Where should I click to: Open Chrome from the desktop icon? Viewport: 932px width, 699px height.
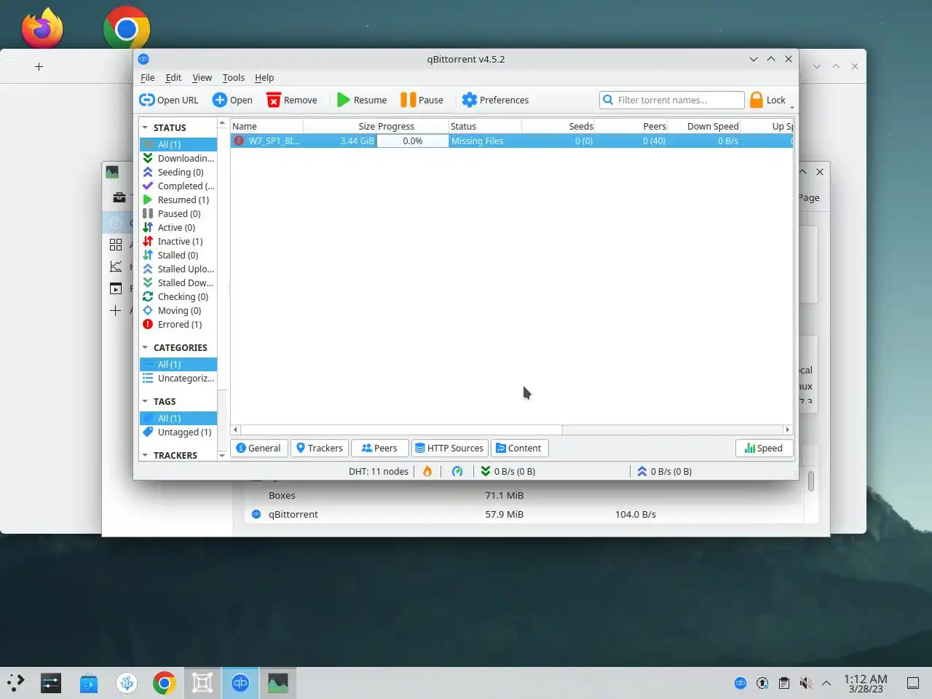[127, 28]
